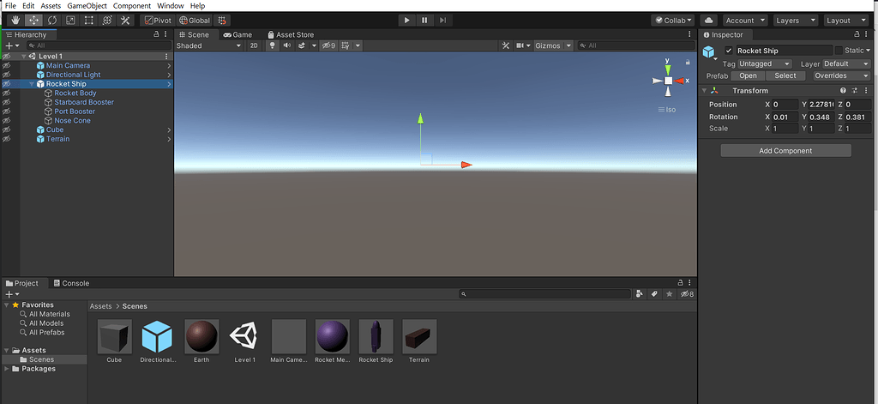Toggle grid snapping icon

point(222,21)
